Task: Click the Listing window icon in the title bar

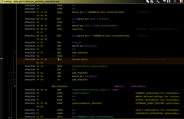Action: point(2,2)
